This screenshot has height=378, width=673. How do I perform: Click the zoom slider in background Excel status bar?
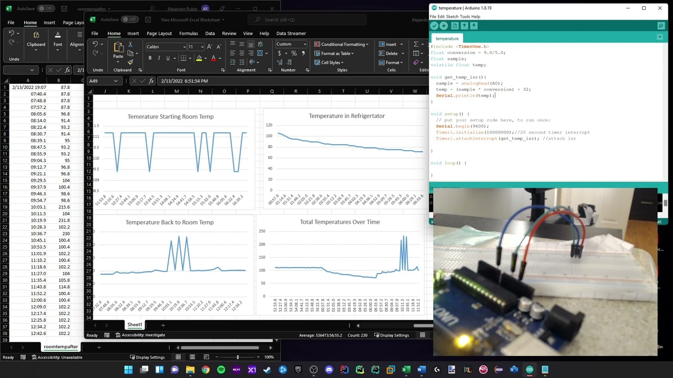[237, 357]
